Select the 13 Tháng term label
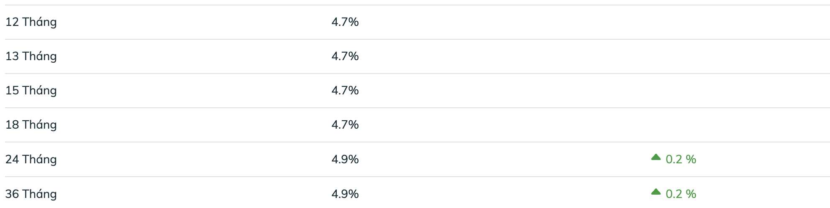 (31, 56)
